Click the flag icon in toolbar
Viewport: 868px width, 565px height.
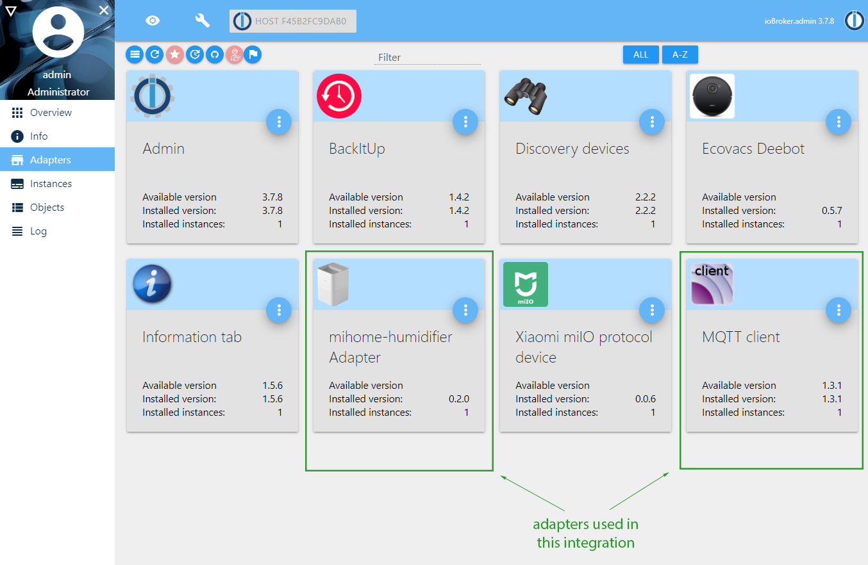pyautogui.click(x=253, y=54)
